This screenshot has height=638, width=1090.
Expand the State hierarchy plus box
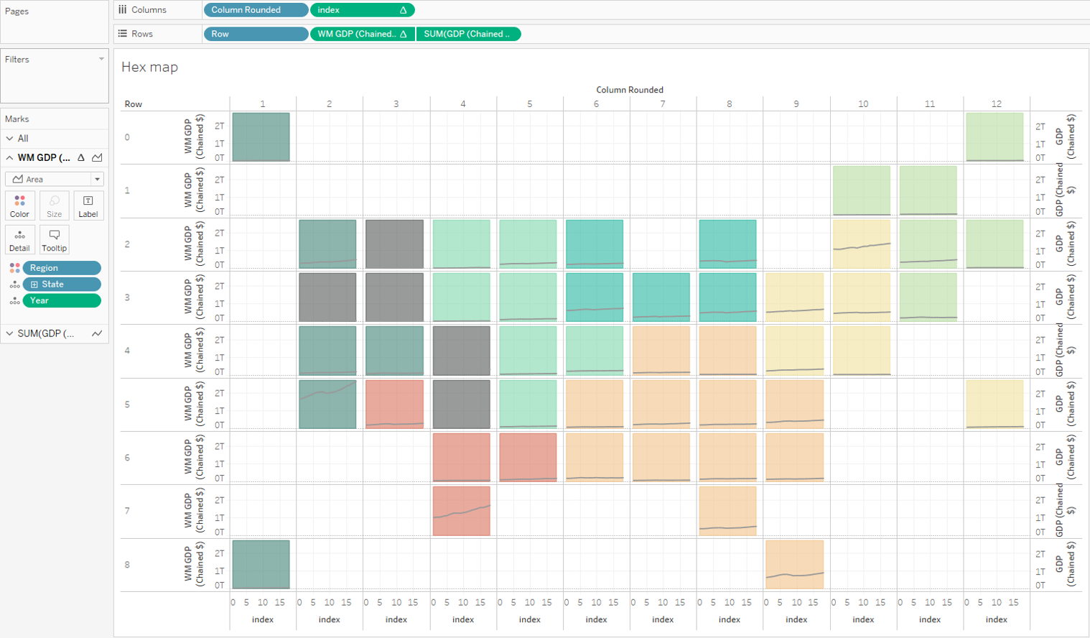34,285
